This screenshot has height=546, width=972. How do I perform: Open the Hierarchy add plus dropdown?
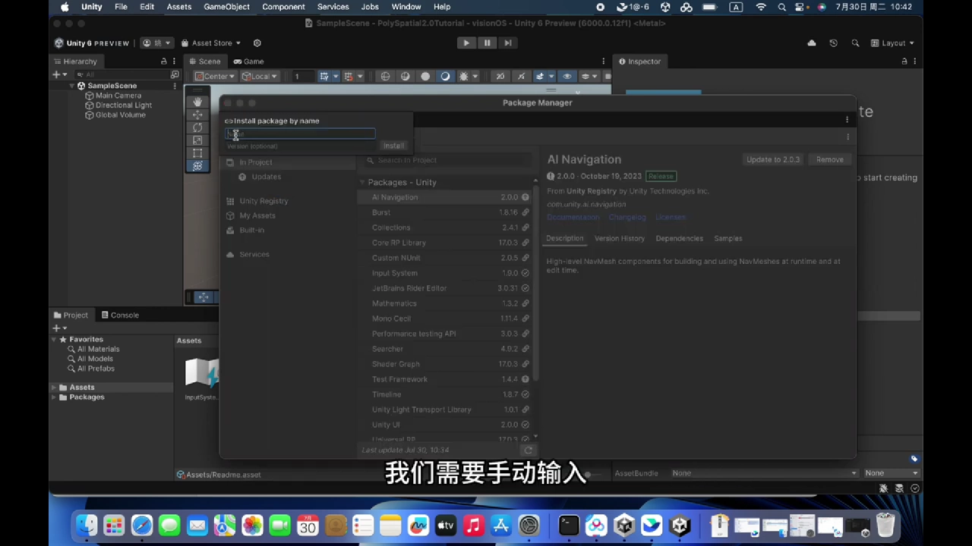click(58, 74)
